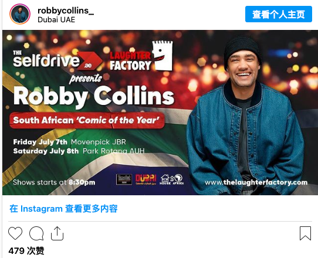Click the robbycollins_ username
318x258 pixels.
[x=66, y=11]
